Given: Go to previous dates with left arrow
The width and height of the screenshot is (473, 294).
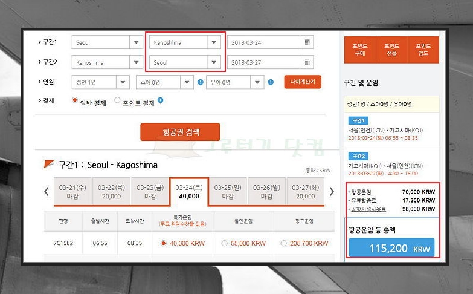Looking at the screenshot, I should [x=47, y=191].
